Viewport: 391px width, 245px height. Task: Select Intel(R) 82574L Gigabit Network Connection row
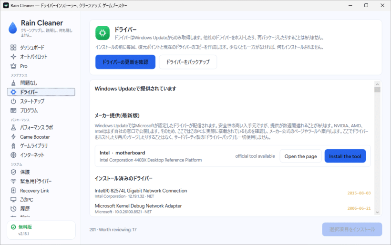pos(233,193)
